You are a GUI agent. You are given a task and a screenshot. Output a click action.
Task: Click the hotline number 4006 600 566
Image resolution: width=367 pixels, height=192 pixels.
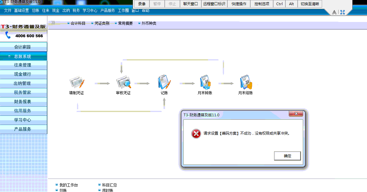point(29,36)
